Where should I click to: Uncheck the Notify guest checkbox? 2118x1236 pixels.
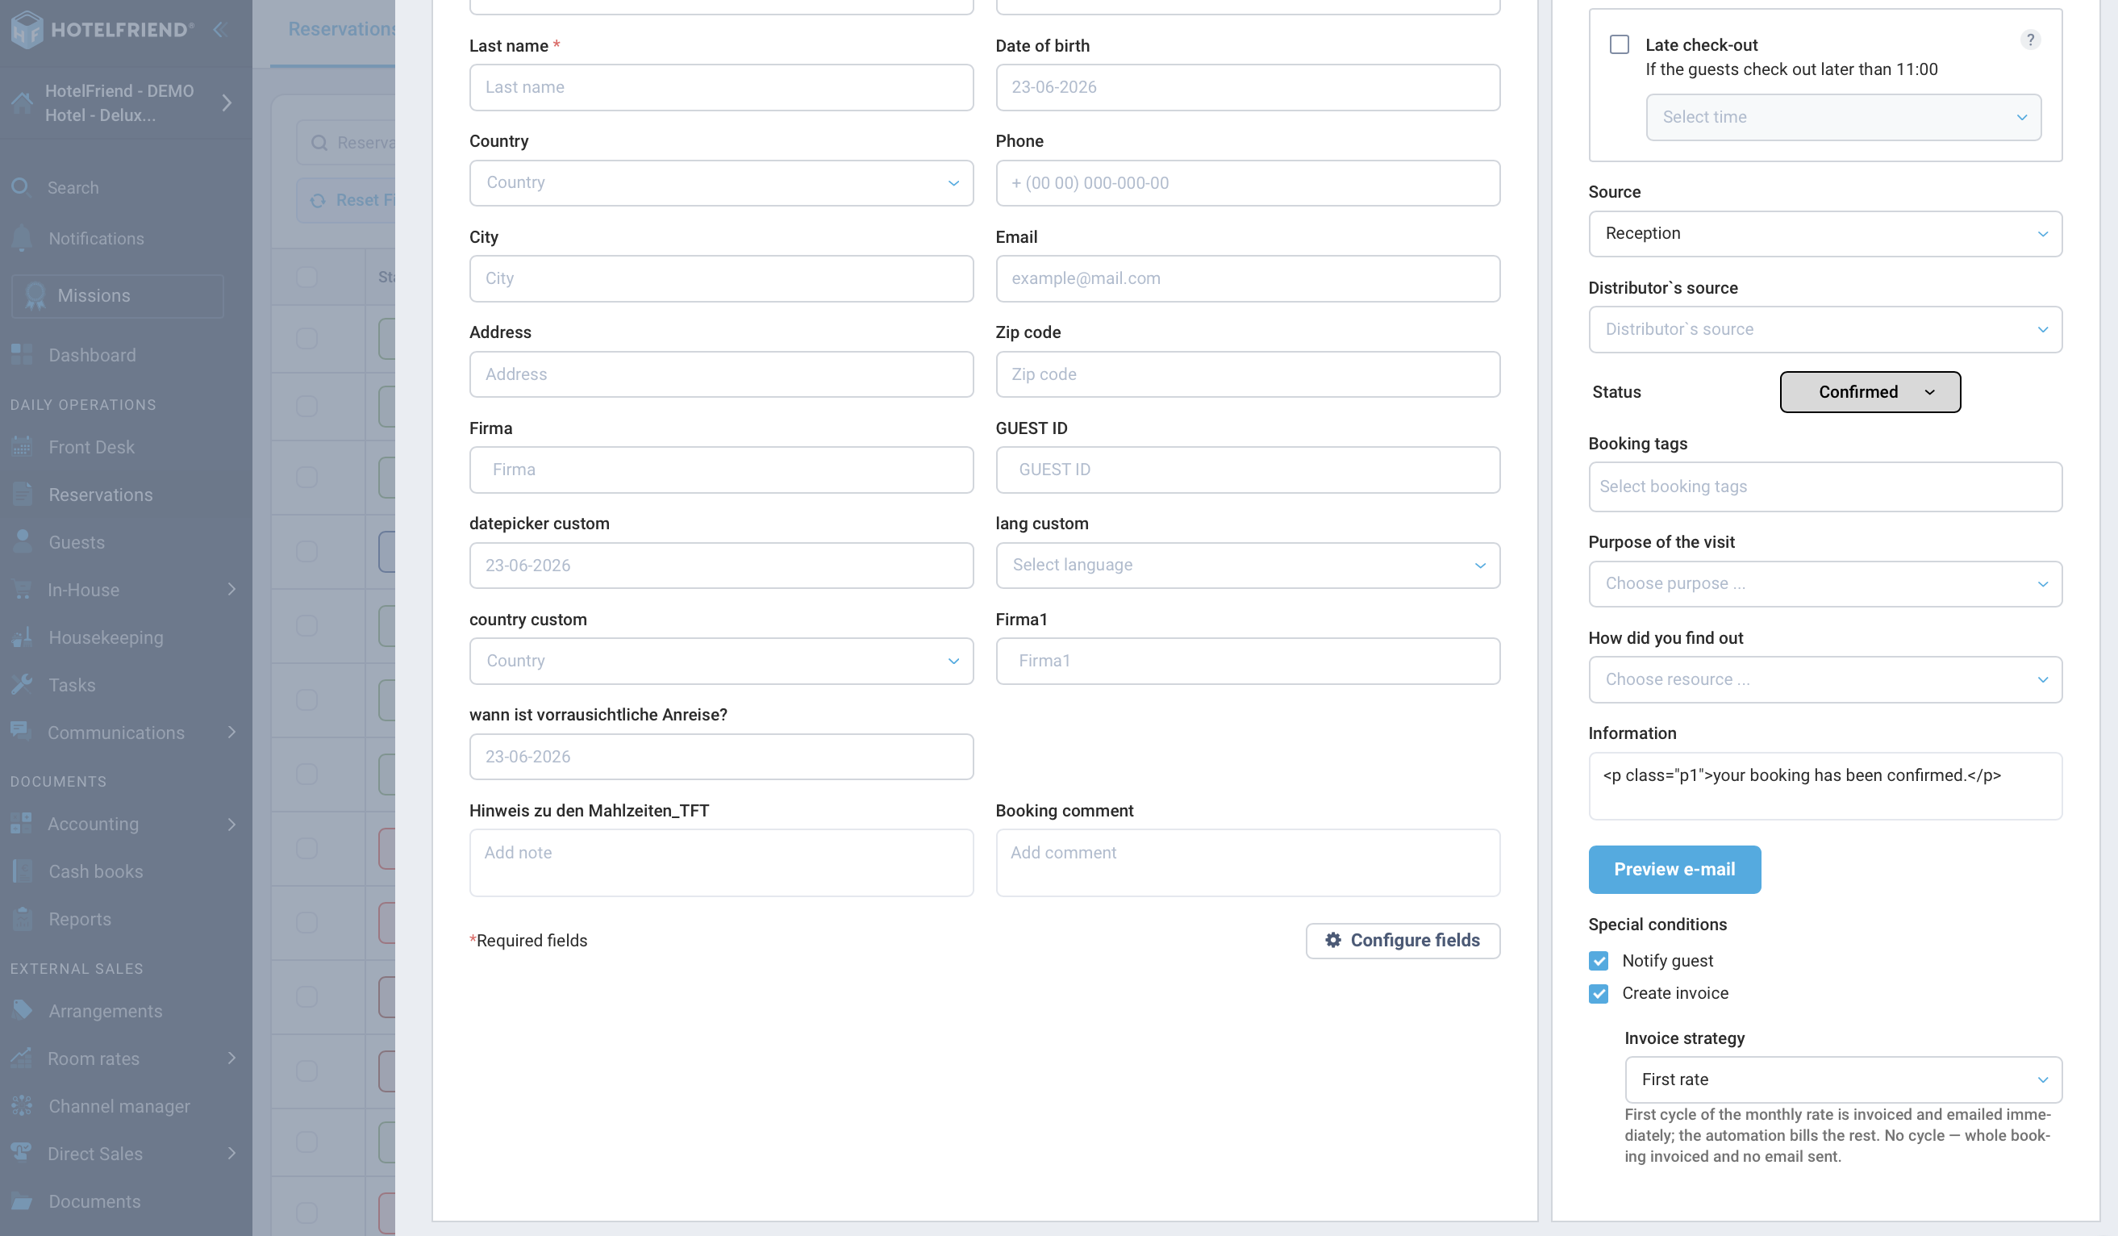(x=1599, y=961)
